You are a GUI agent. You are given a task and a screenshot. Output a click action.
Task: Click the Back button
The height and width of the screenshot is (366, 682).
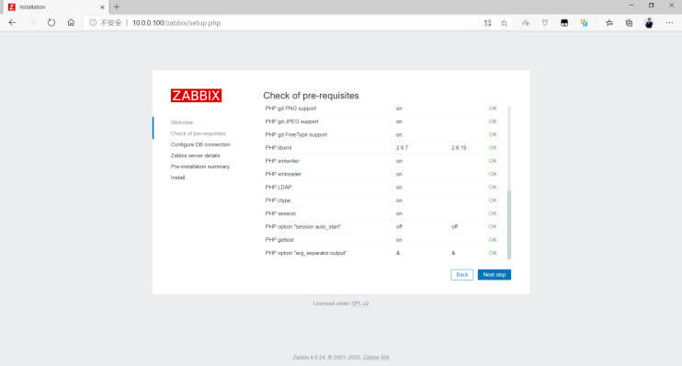462,275
